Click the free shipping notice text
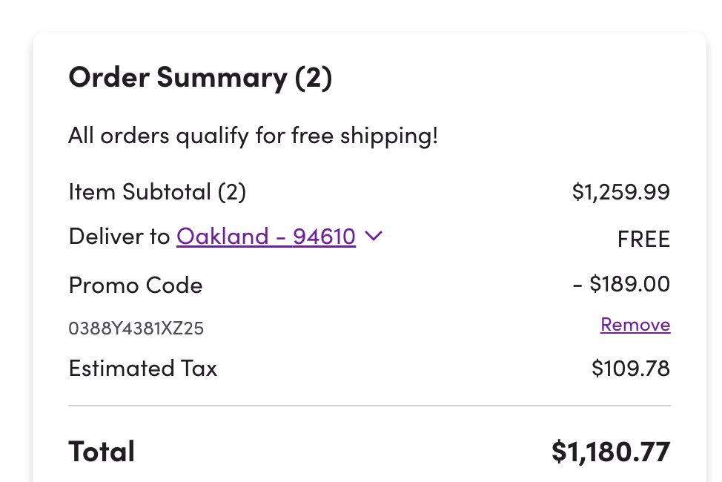This screenshot has width=722, height=482. coord(253,136)
